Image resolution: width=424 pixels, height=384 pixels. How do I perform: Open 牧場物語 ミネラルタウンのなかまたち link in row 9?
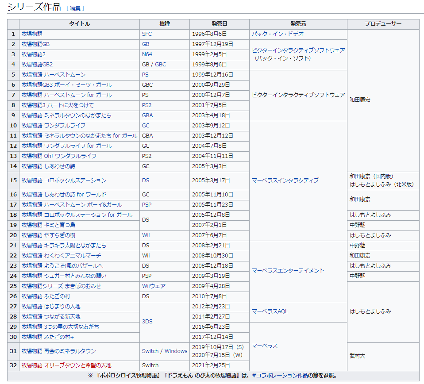(66, 115)
